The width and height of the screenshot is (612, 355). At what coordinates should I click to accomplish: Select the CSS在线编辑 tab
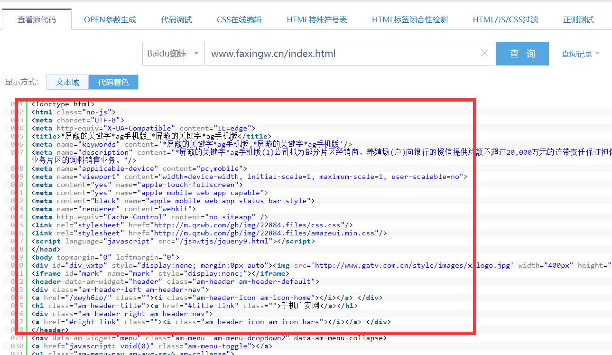point(239,19)
